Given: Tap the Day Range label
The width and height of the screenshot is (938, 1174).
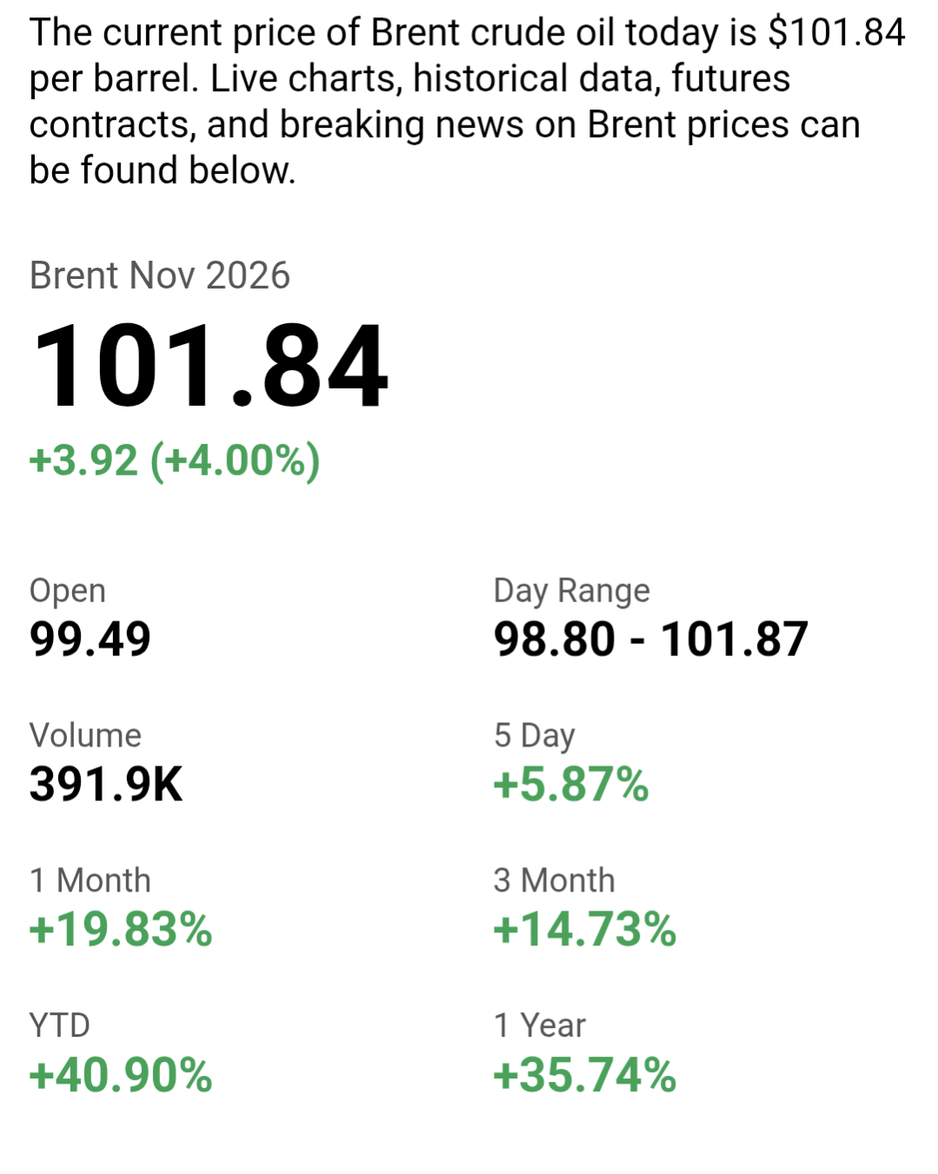Looking at the screenshot, I should (572, 591).
